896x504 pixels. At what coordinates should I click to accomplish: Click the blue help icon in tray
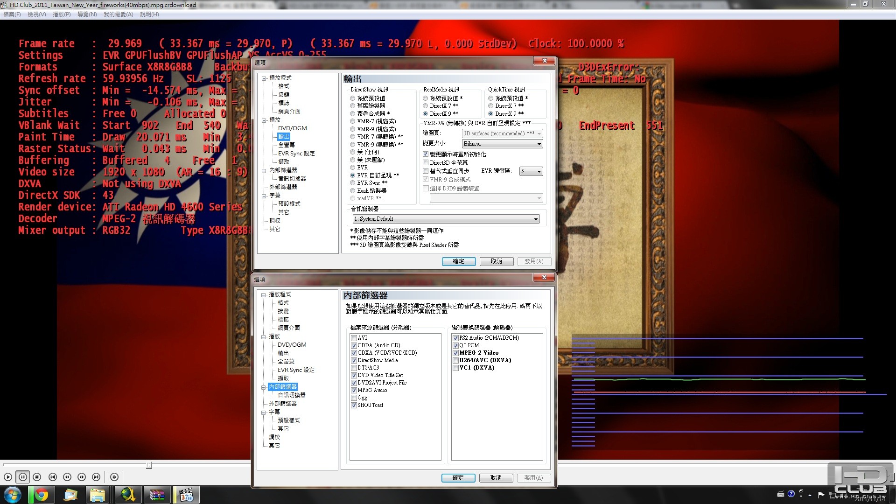pos(791,494)
